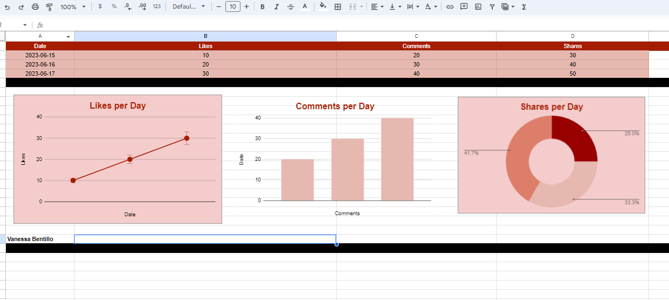The image size is (669, 300).
Task: Open column A header dropdown arrow
Action: point(68,37)
